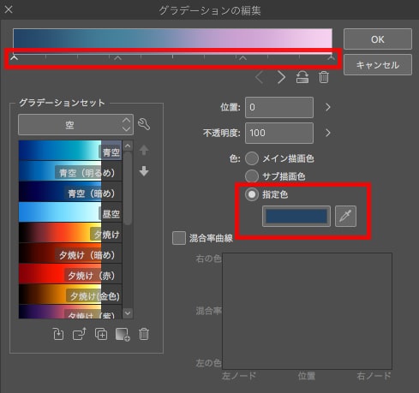Click the 位置 value field

point(279,107)
